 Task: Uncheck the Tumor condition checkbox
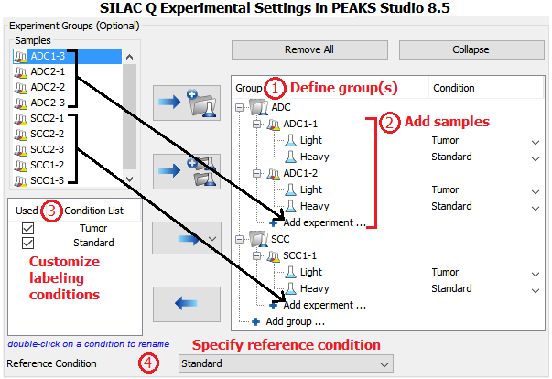coord(27,228)
